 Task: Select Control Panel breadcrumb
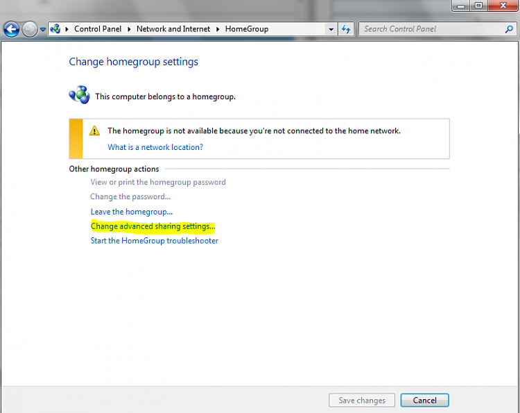[98, 29]
